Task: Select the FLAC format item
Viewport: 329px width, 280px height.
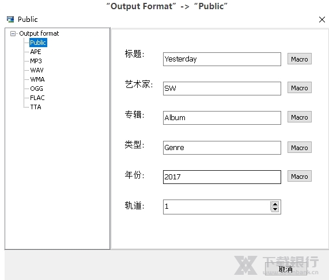Action: pos(37,98)
